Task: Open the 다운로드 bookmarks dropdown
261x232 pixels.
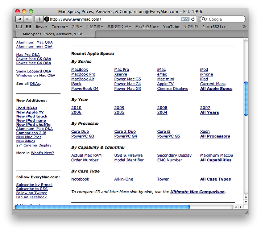Action: coord(95,26)
